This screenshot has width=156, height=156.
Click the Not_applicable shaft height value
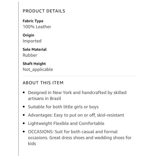click(38, 69)
